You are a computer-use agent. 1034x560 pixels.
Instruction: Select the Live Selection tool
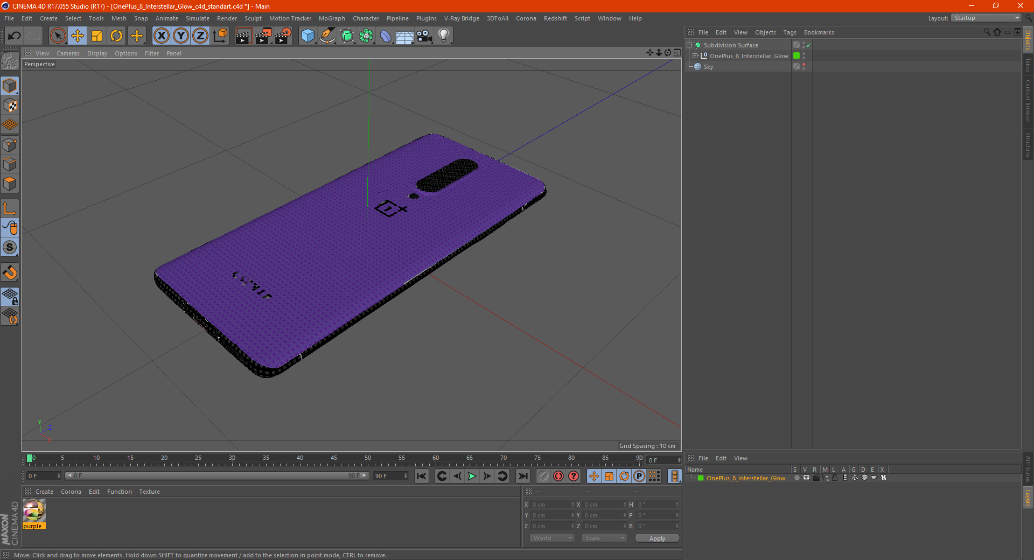coord(58,36)
